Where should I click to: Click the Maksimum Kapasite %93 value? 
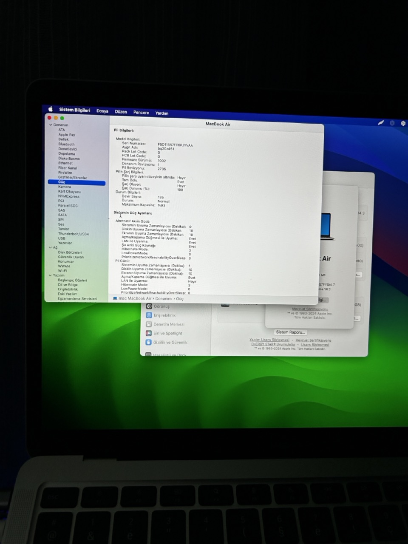[x=161, y=205]
